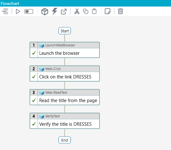Image resolution: width=171 pixels, height=150 pixels.
Task: Toggle the checkmark on Launch the browser
Action: tap(34, 53)
